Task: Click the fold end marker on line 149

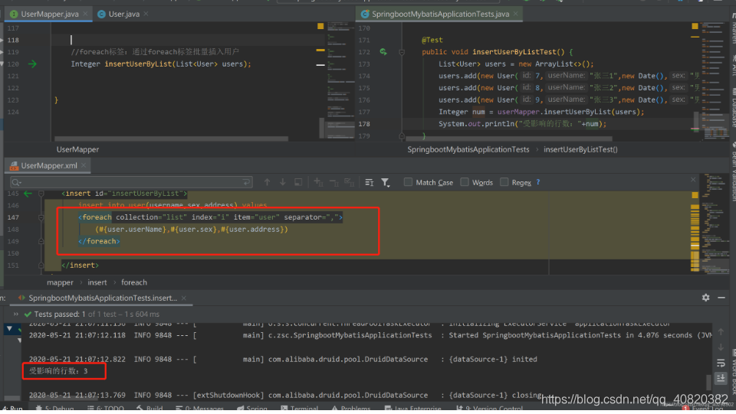Action: pyautogui.click(x=41, y=241)
